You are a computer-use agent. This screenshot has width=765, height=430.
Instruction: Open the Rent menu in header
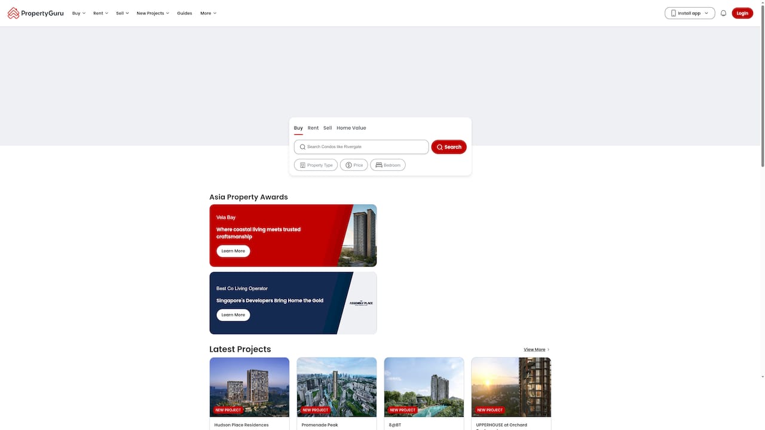pyautogui.click(x=100, y=13)
